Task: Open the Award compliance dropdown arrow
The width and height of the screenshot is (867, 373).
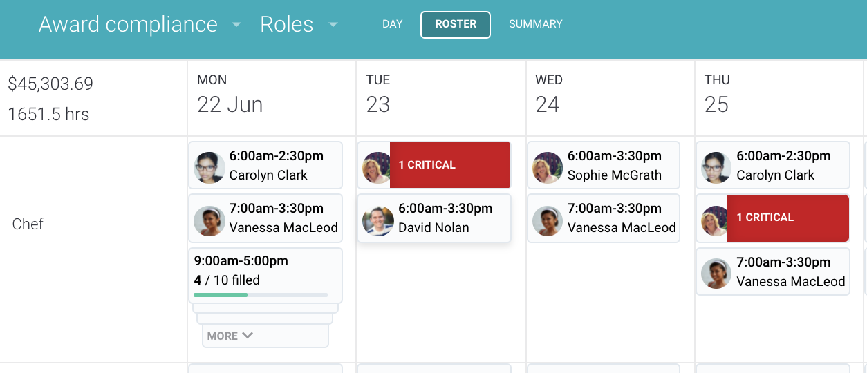Action: (x=236, y=25)
